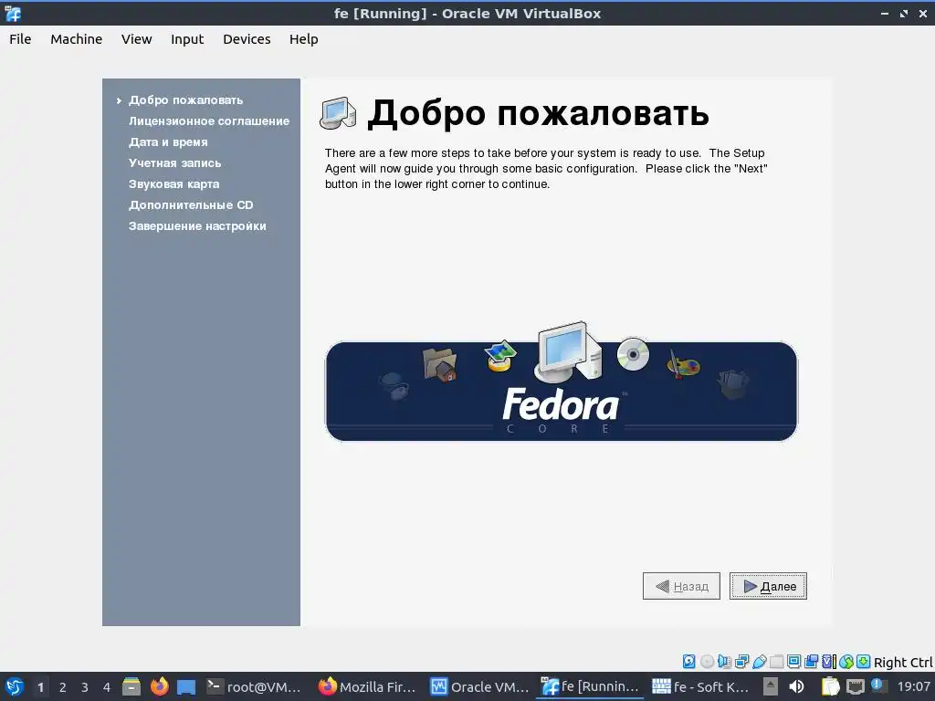Open the volume speaker tray icon
Viewport: 935px width, 701px height.
point(796,686)
